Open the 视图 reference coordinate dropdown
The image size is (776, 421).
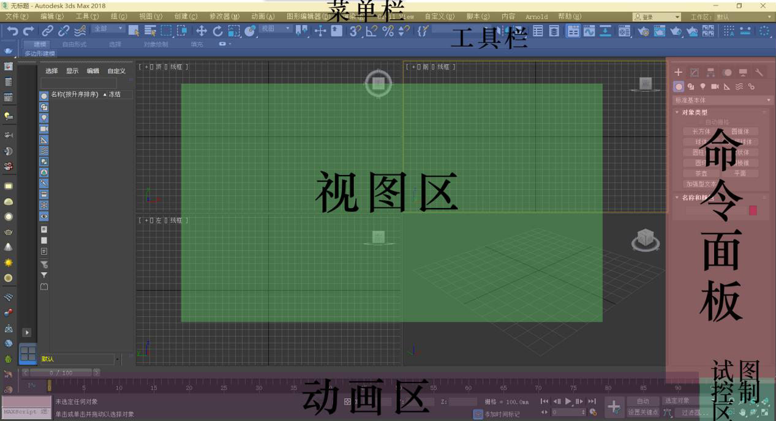click(275, 29)
